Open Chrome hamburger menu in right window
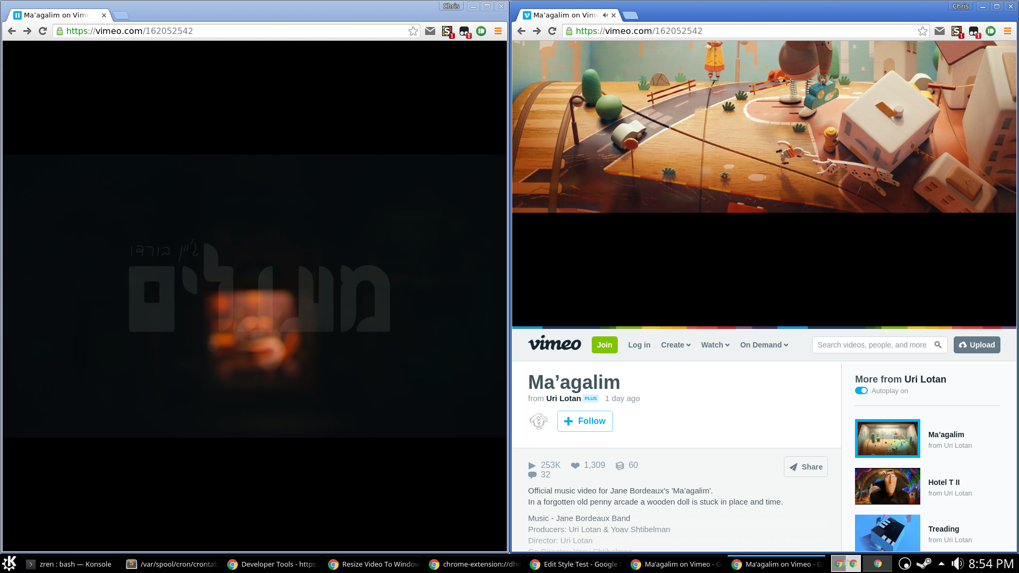 (x=1007, y=31)
